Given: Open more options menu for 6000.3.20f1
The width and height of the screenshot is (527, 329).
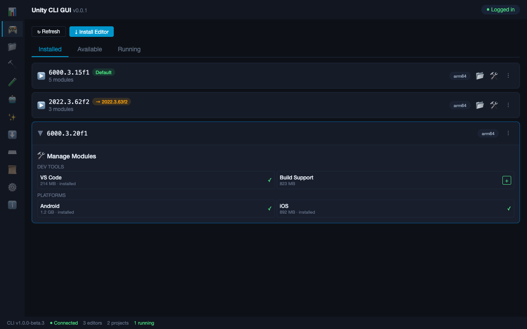Looking at the screenshot, I should coord(508,133).
